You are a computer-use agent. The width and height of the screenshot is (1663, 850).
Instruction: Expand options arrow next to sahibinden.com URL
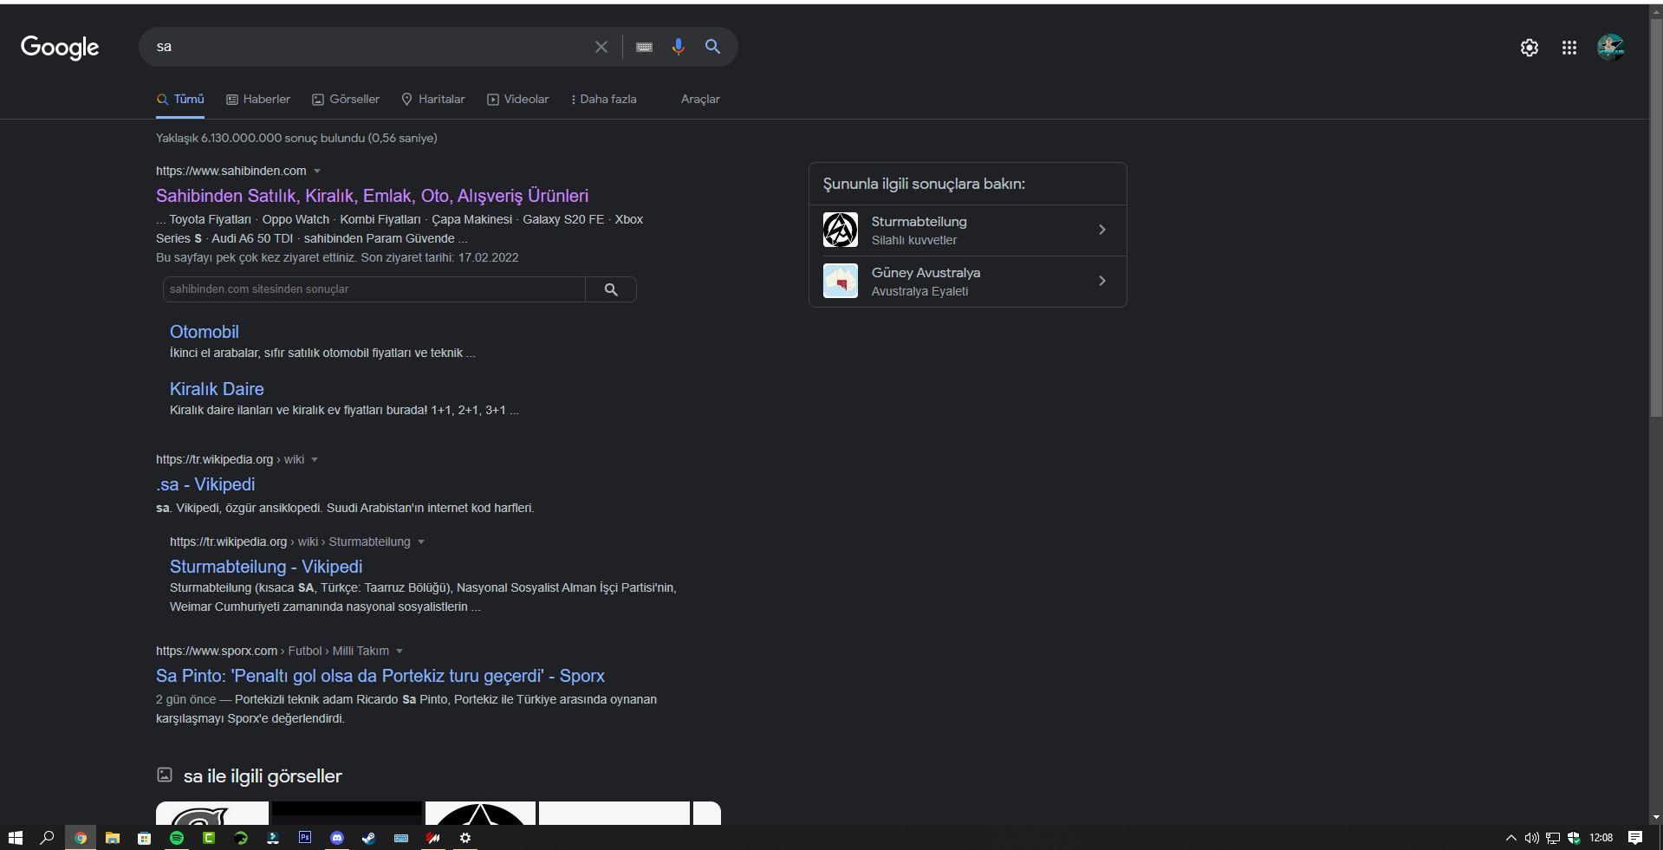[317, 171]
